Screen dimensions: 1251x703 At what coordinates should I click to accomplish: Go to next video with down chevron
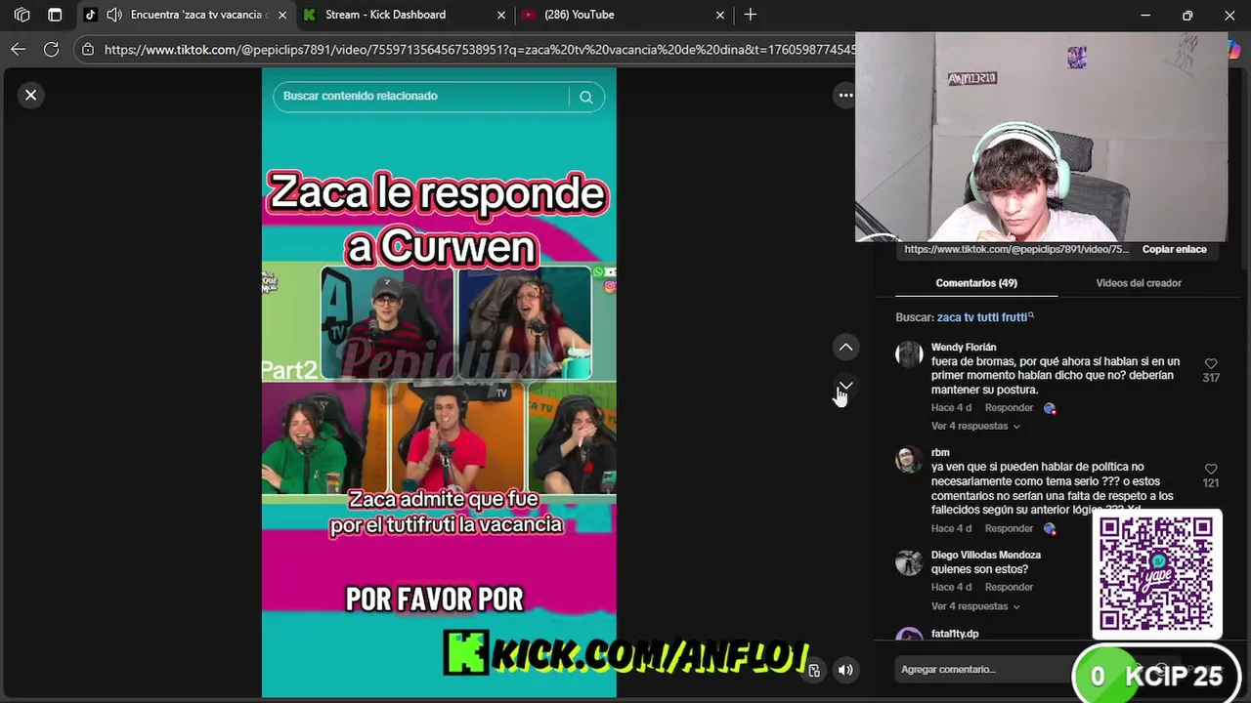[x=846, y=386]
